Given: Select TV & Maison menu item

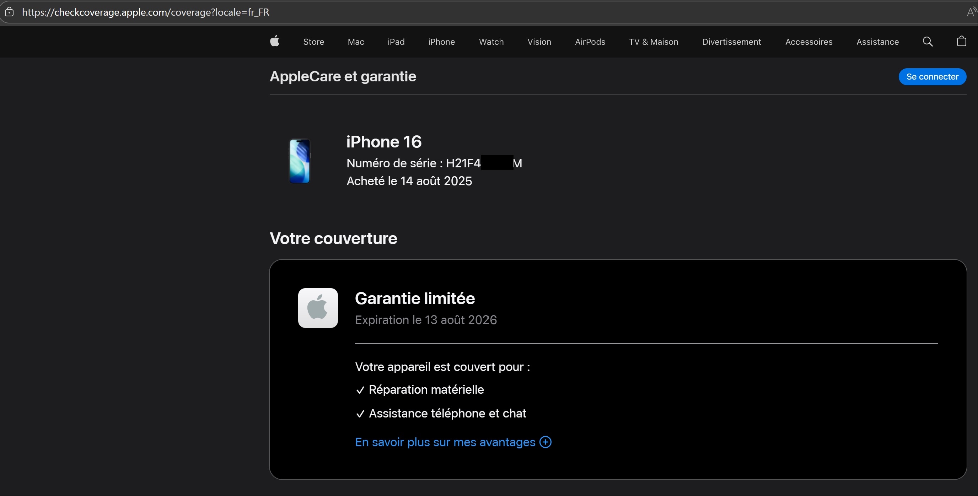Looking at the screenshot, I should click(653, 42).
